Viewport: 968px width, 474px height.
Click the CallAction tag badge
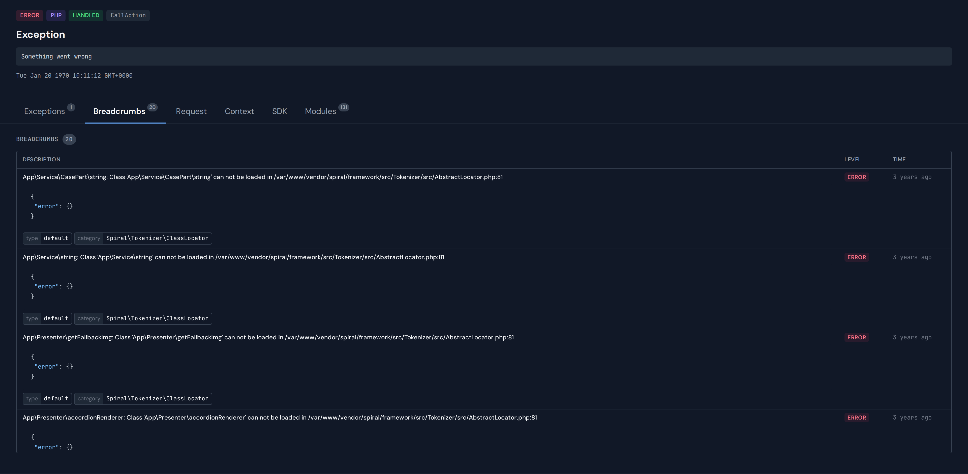coord(128,15)
